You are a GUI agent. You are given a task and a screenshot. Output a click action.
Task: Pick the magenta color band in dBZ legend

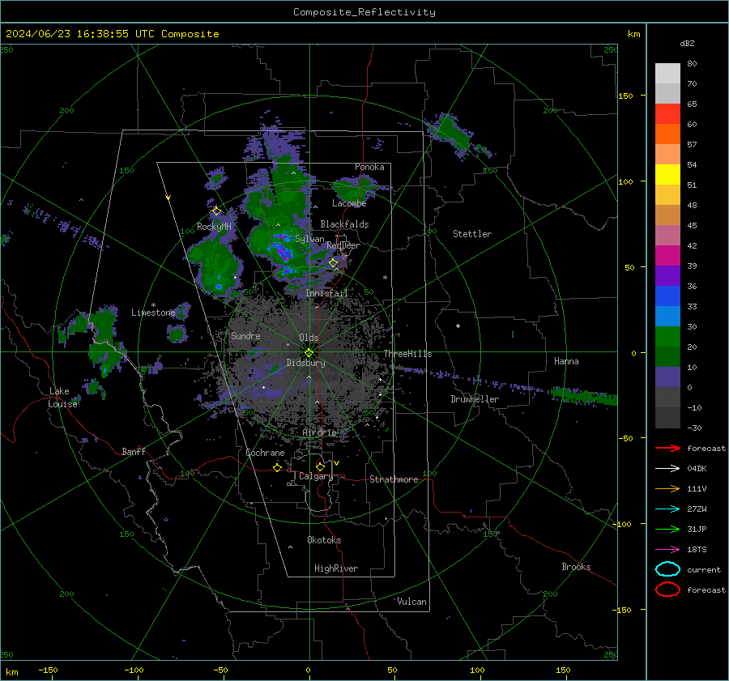coord(667,256)
